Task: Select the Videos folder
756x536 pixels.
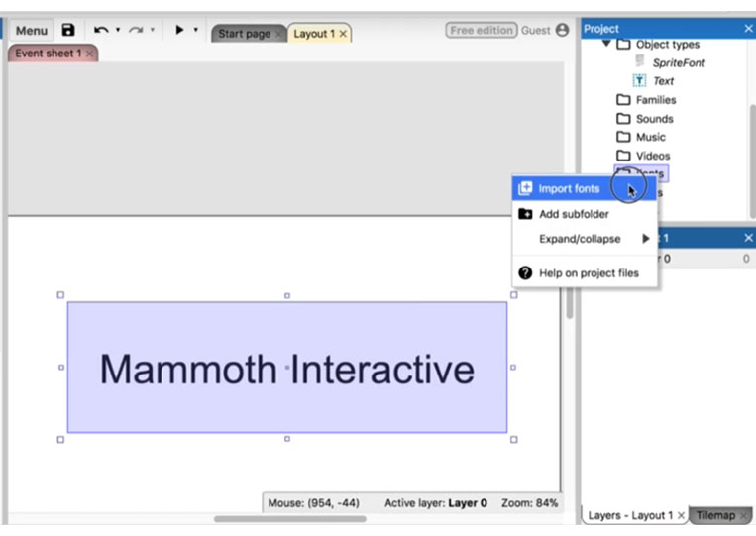Action: click(x=653, y=156)
